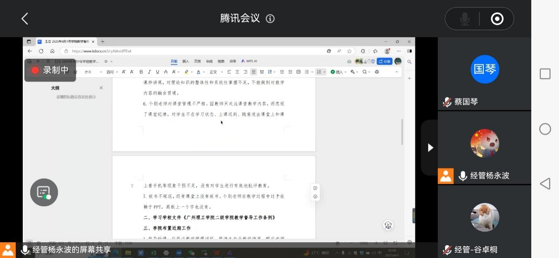Toggle the microphone in the top pill
This screenshot has width=559, height=258.
point(465,19)
